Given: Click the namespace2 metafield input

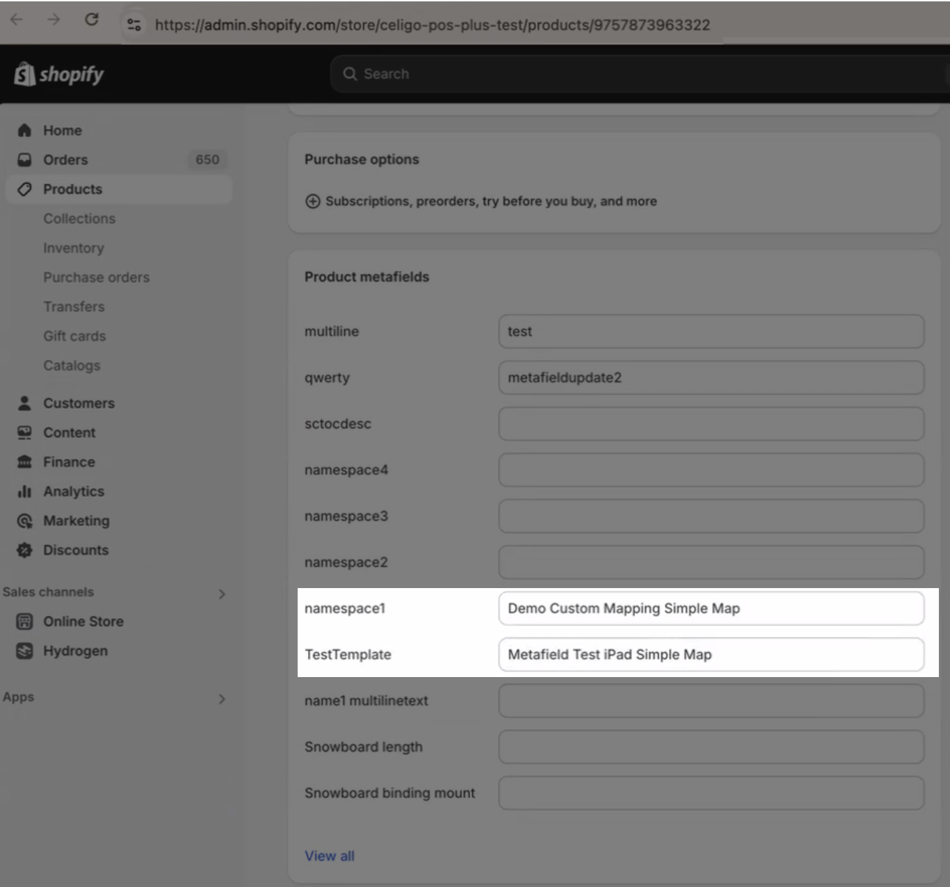Looking at the screenshot, I should (x=711, y=562).
